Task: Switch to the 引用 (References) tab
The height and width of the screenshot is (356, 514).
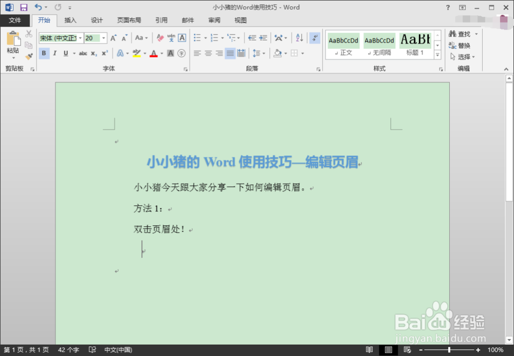Action: (161, 21)
